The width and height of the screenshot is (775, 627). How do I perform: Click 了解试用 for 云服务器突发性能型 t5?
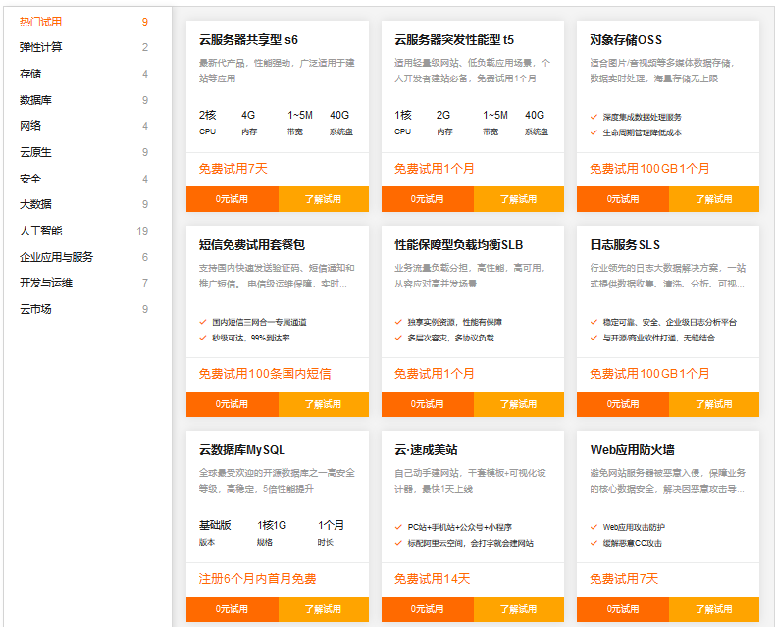519,199
